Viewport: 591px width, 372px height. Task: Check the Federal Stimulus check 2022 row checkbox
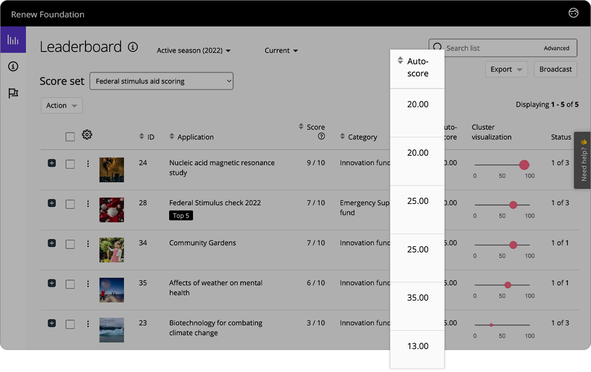(x=70, y=203)
